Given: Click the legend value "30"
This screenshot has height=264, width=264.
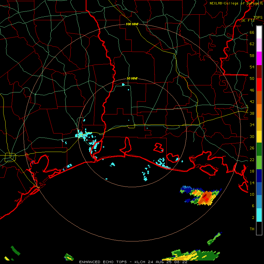Looking at the screenshot, I should [x=252, y=136].
